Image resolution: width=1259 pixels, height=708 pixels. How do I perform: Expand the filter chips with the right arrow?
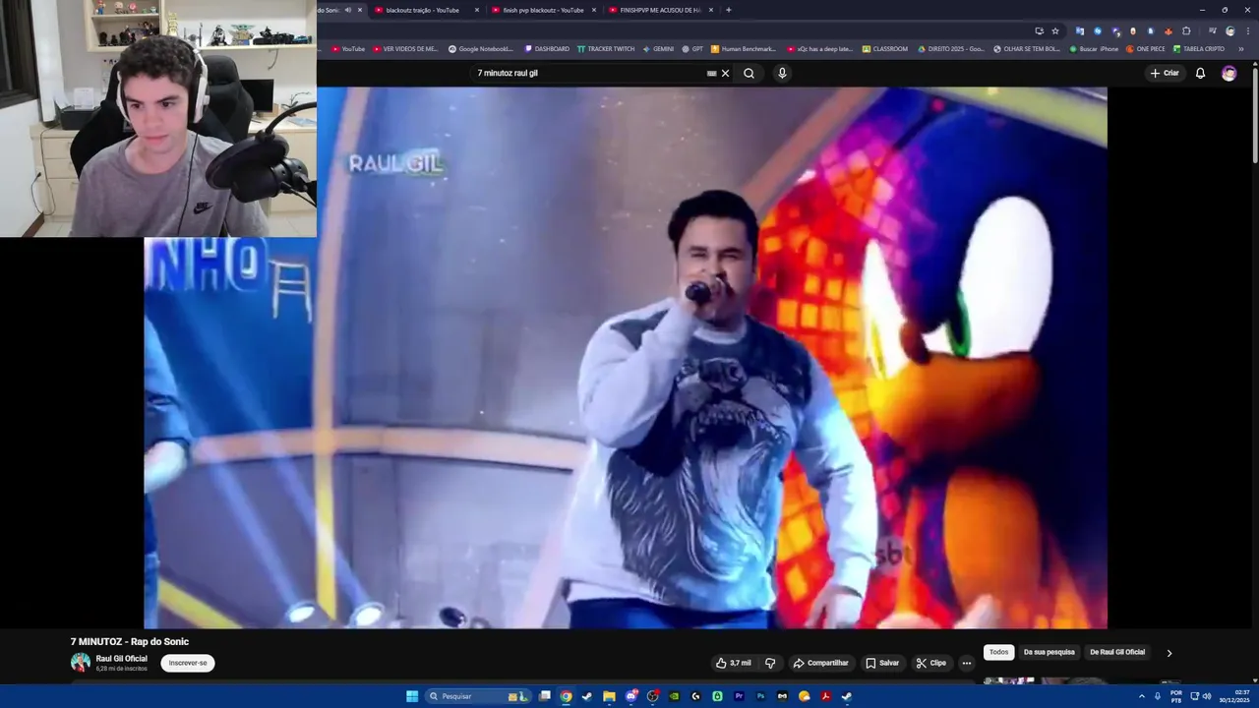coord(1169,653)
